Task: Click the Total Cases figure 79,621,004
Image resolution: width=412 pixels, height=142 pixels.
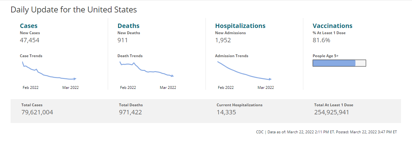Action: click(x=37, y=112)
